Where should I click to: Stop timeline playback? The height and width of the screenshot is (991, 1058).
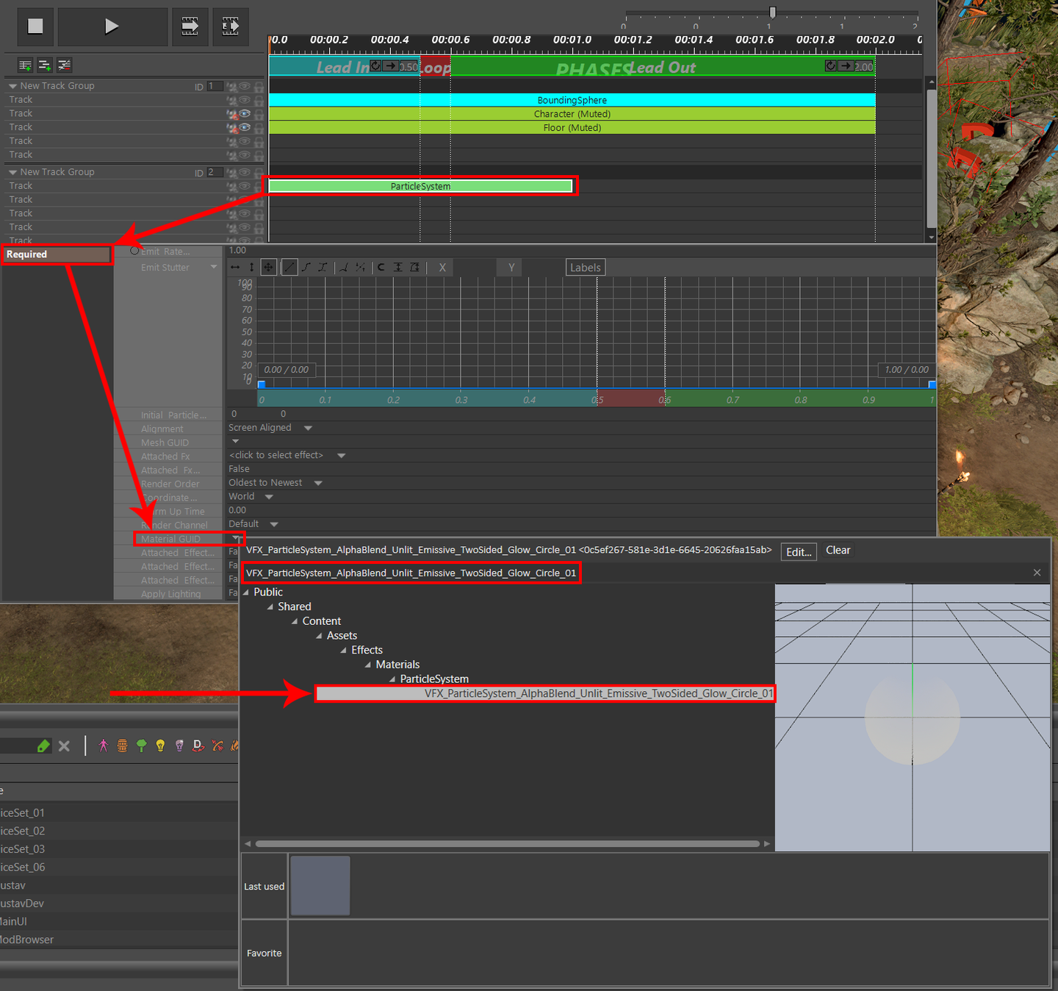click(35, 26)
